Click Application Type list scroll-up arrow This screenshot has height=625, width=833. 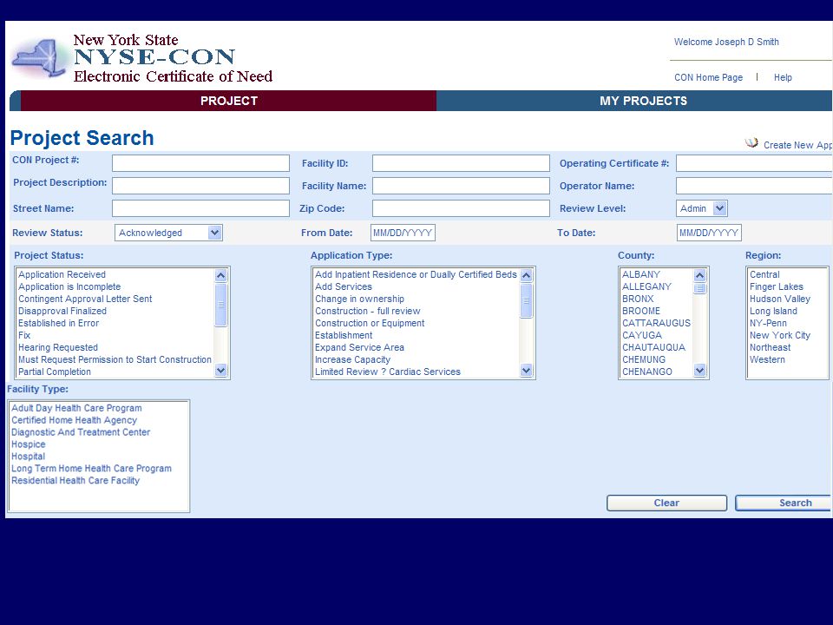(x=527, y=275)
